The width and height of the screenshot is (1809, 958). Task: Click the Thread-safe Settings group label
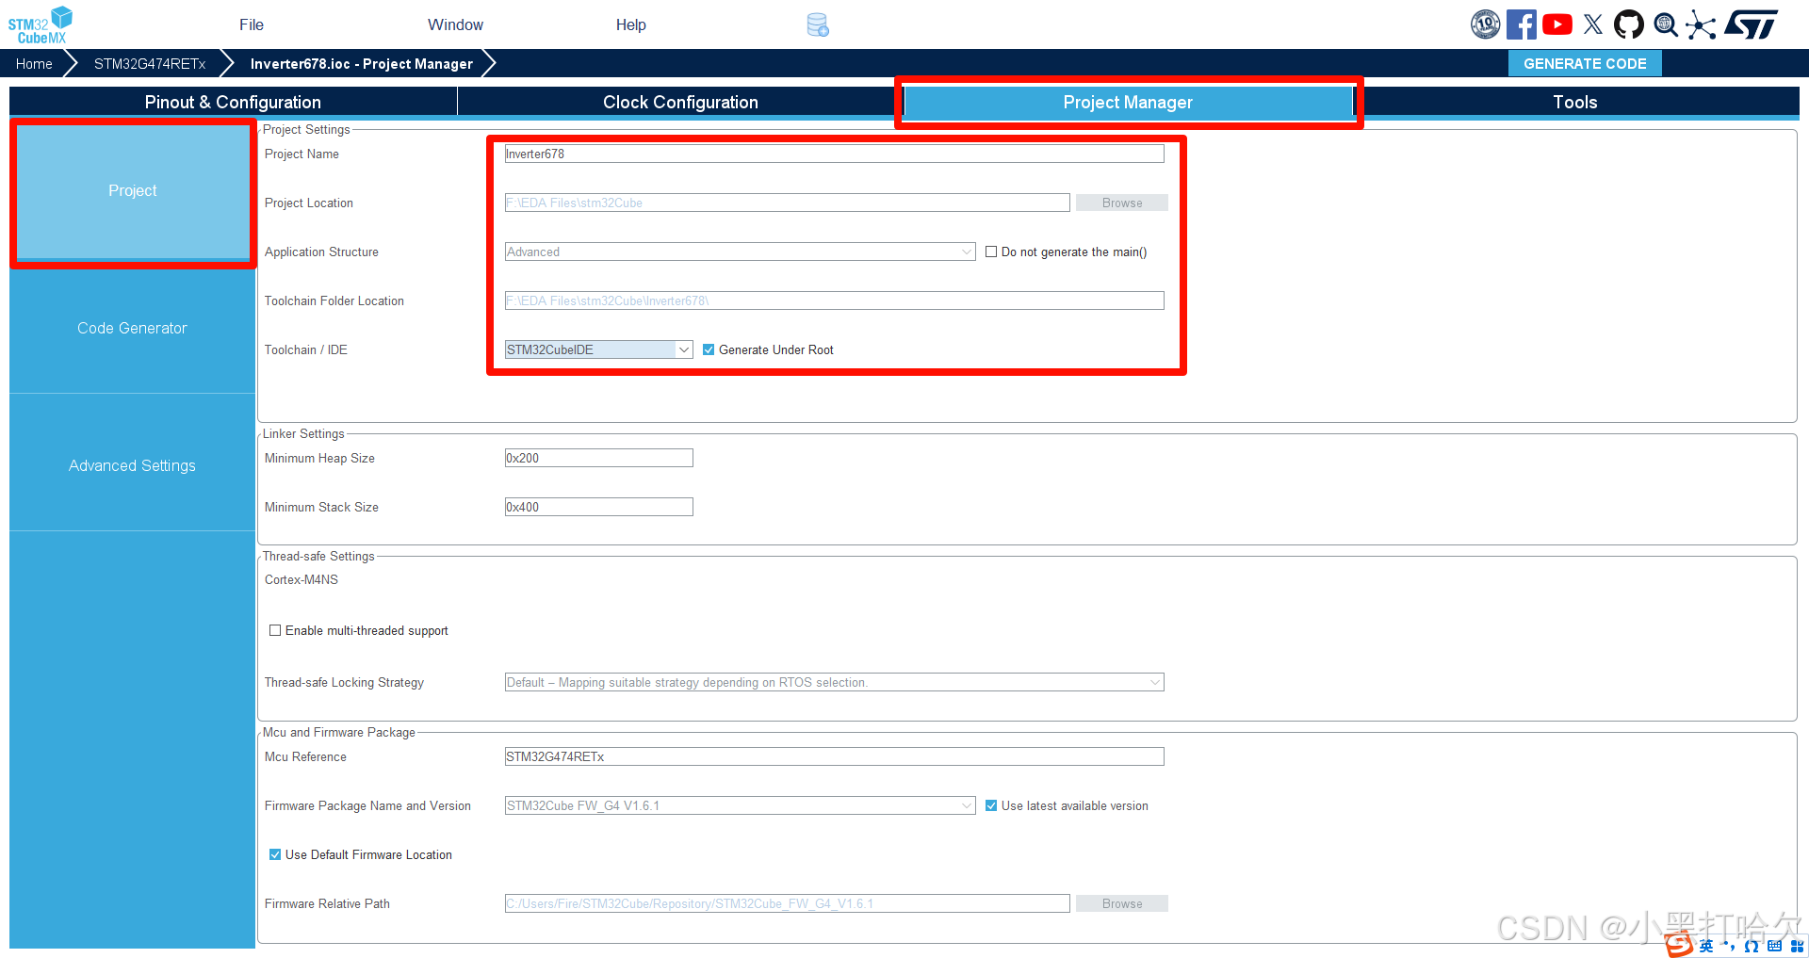318,556
